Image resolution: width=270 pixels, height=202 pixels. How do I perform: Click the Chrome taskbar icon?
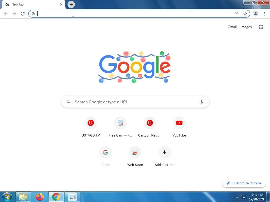(56, 197)
